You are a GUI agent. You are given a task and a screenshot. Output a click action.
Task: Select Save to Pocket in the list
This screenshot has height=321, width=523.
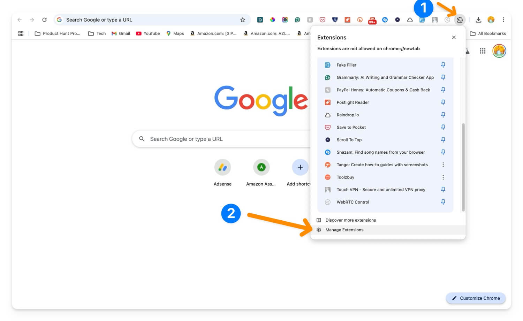385,127
